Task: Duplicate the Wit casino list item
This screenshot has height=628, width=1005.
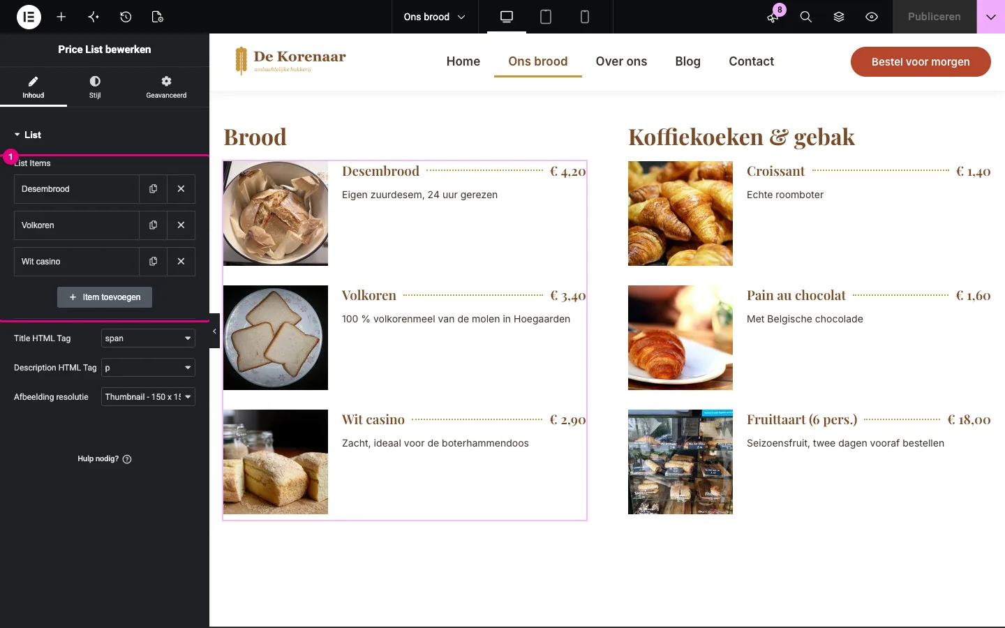Action: [153, 262]
